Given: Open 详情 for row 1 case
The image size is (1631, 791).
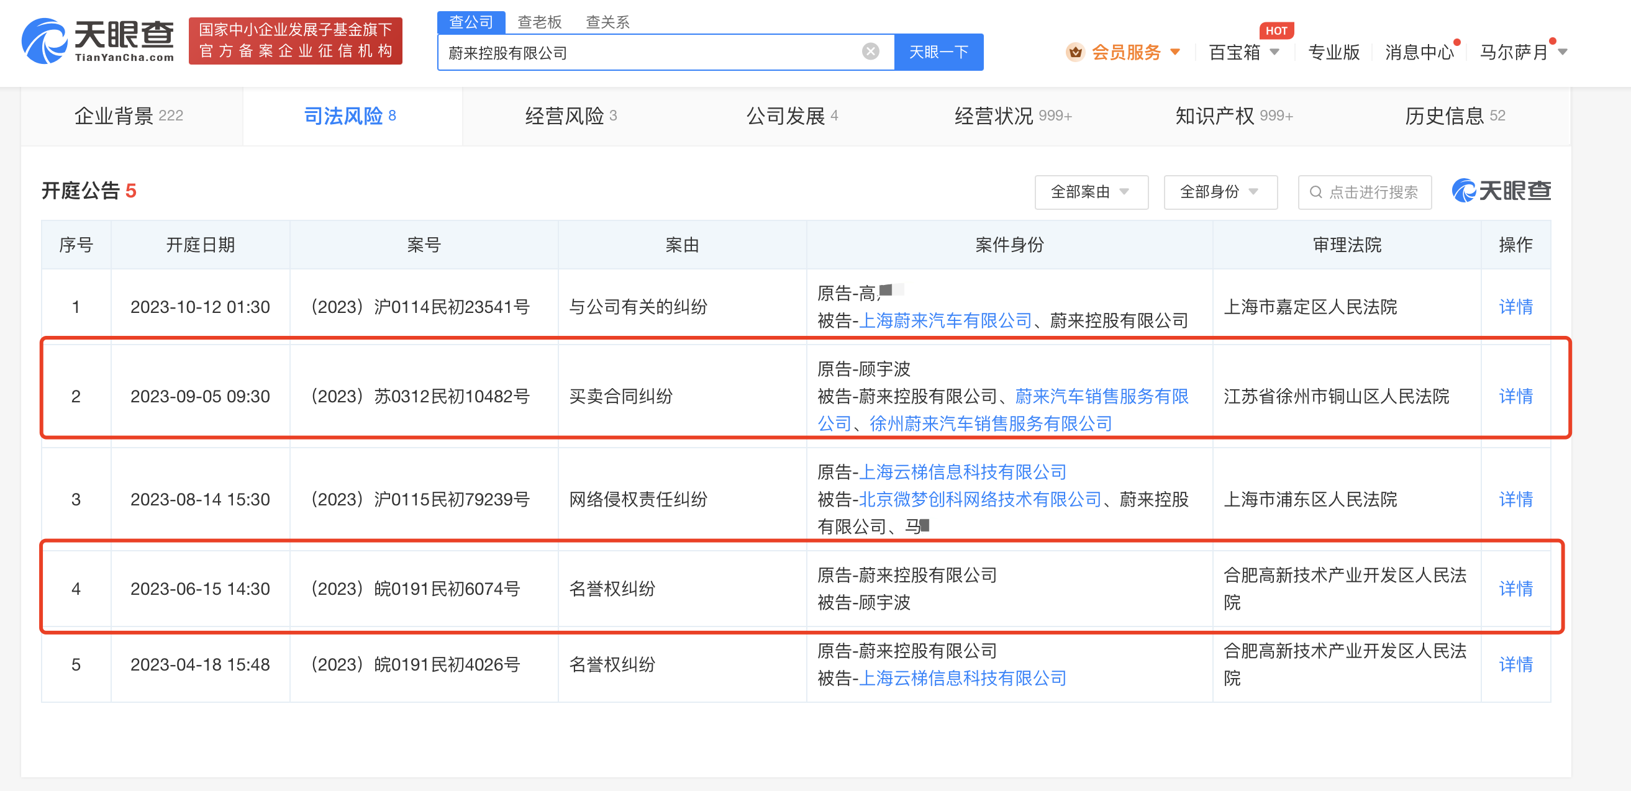Looking at the screenshot, I should pyautogui.click(x=1515, y=307).
